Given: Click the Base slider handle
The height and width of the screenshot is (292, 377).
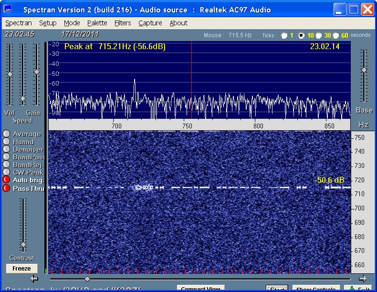Looking at the screenshot, I should (364, 70).
